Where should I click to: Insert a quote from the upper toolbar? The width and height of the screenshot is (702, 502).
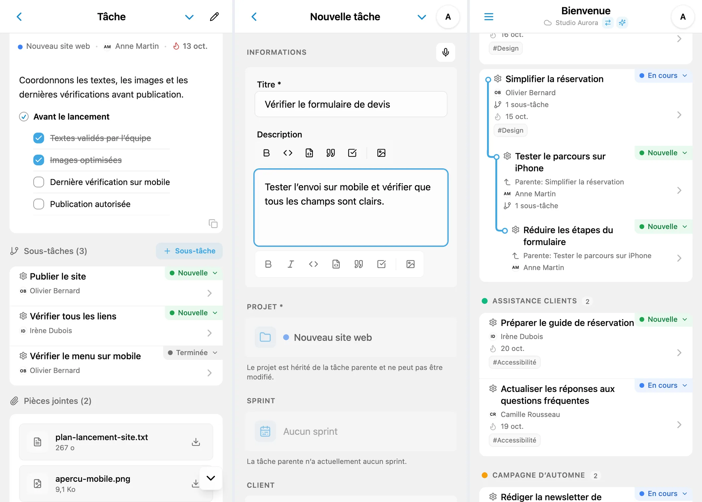click(x=330, y=153)
